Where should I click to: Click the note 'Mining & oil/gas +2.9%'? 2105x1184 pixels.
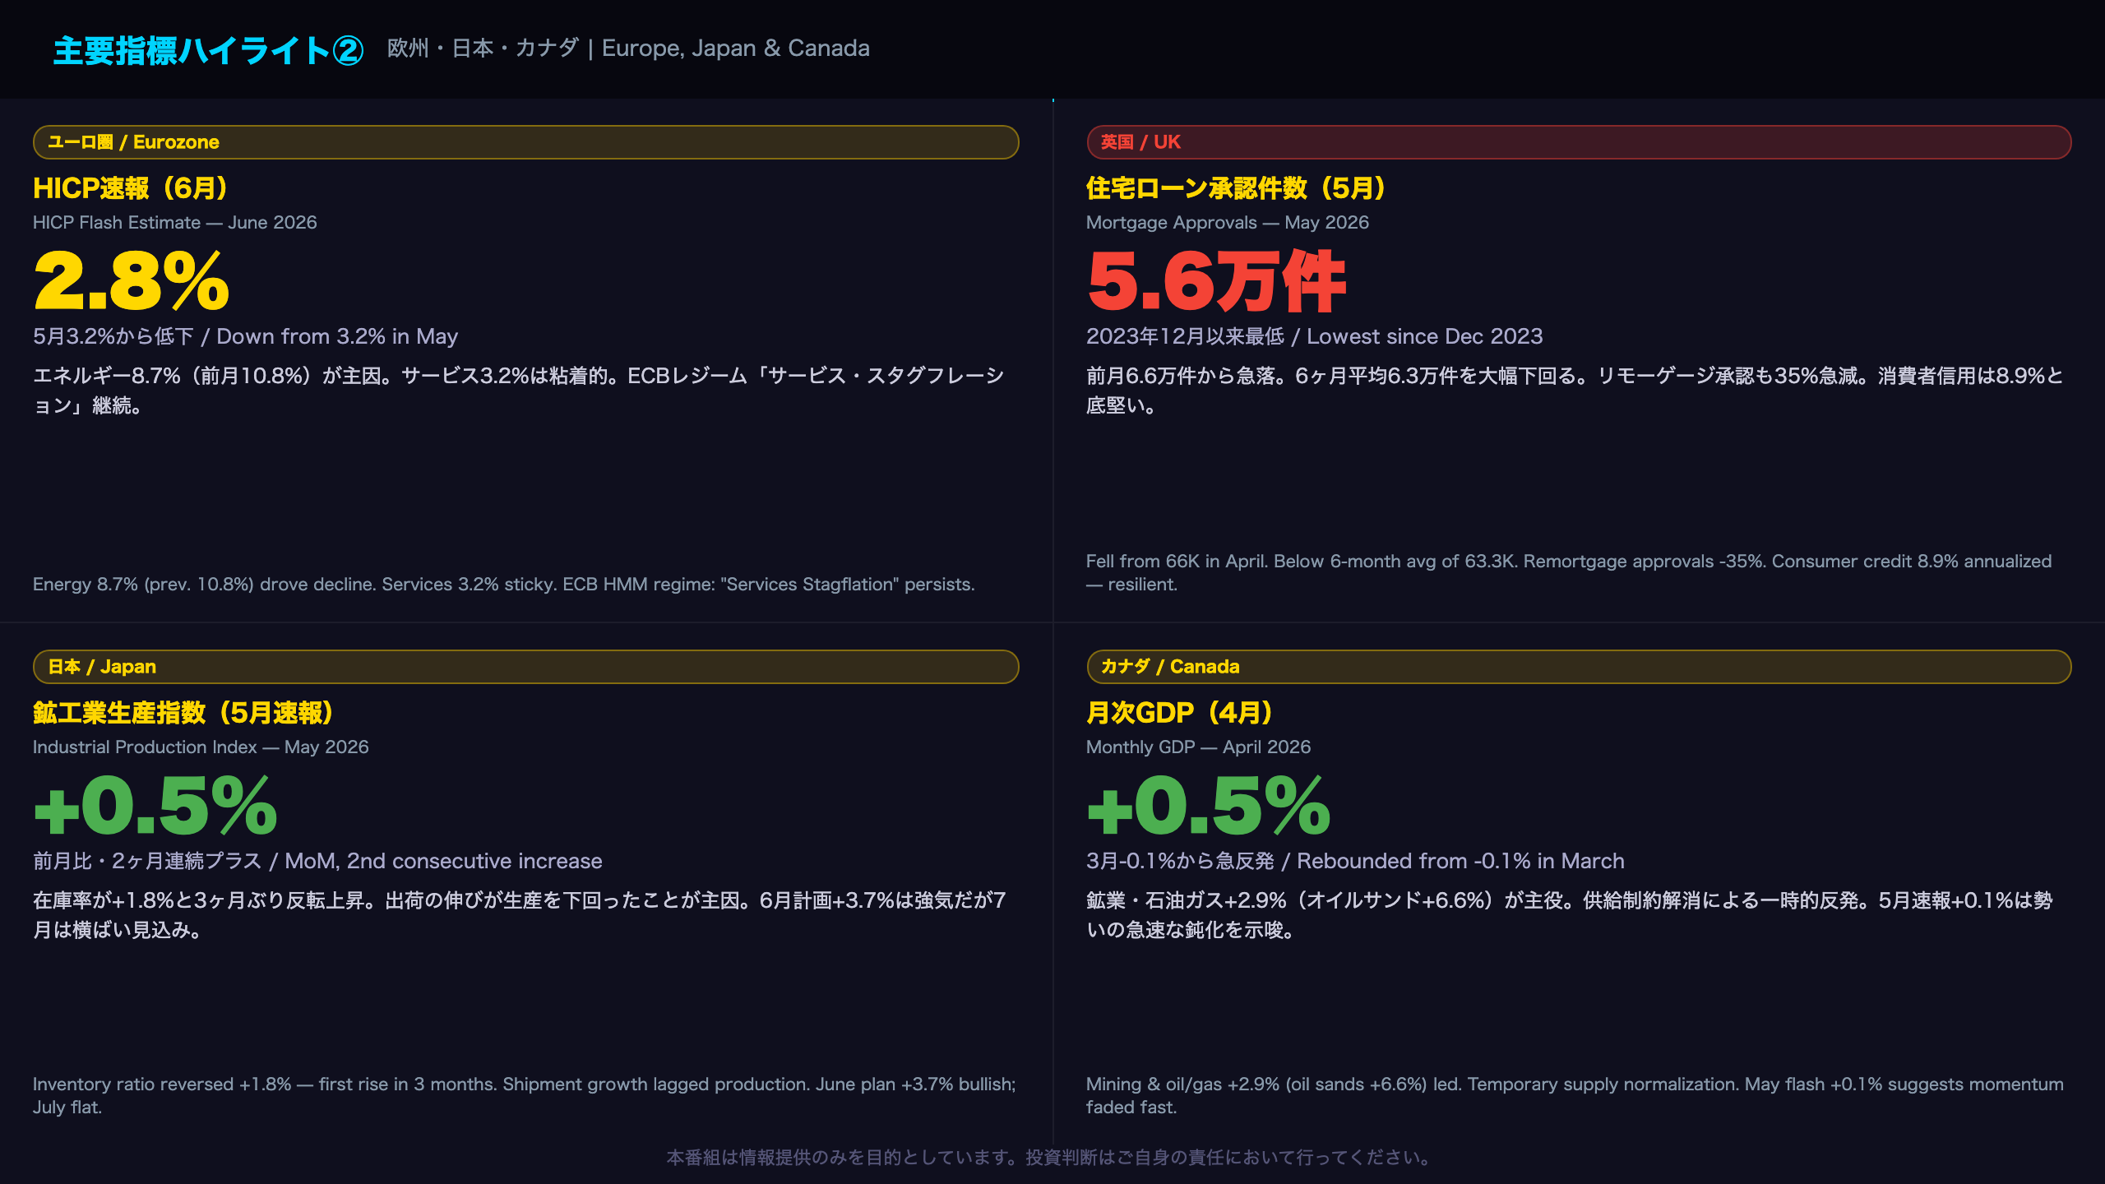(x=1575, y=1096)
